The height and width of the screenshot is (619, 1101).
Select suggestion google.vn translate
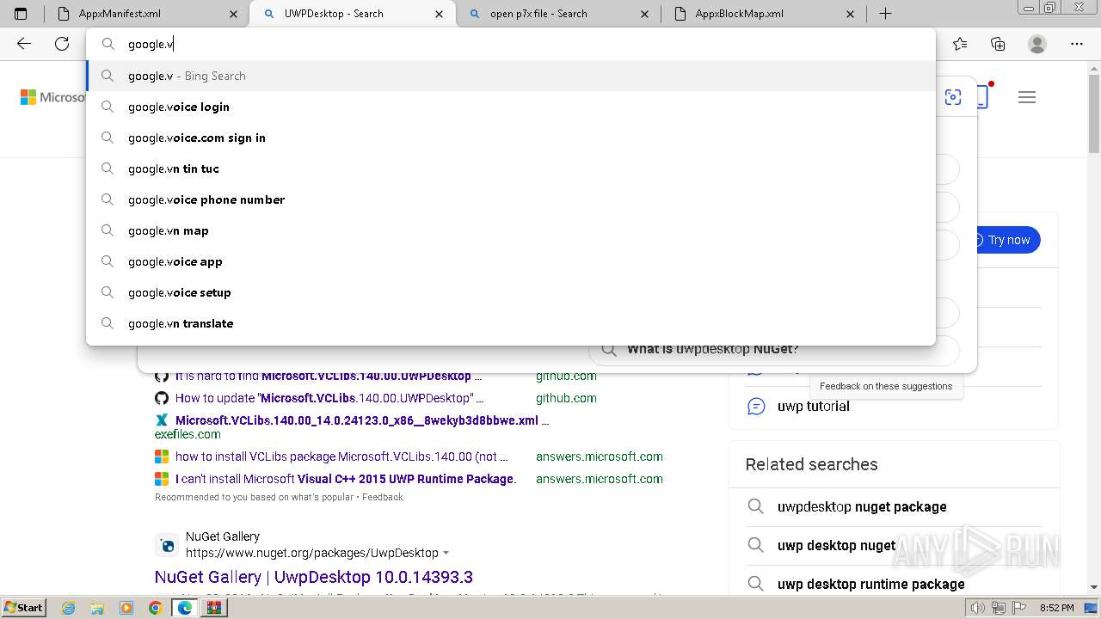coord(511,323)
